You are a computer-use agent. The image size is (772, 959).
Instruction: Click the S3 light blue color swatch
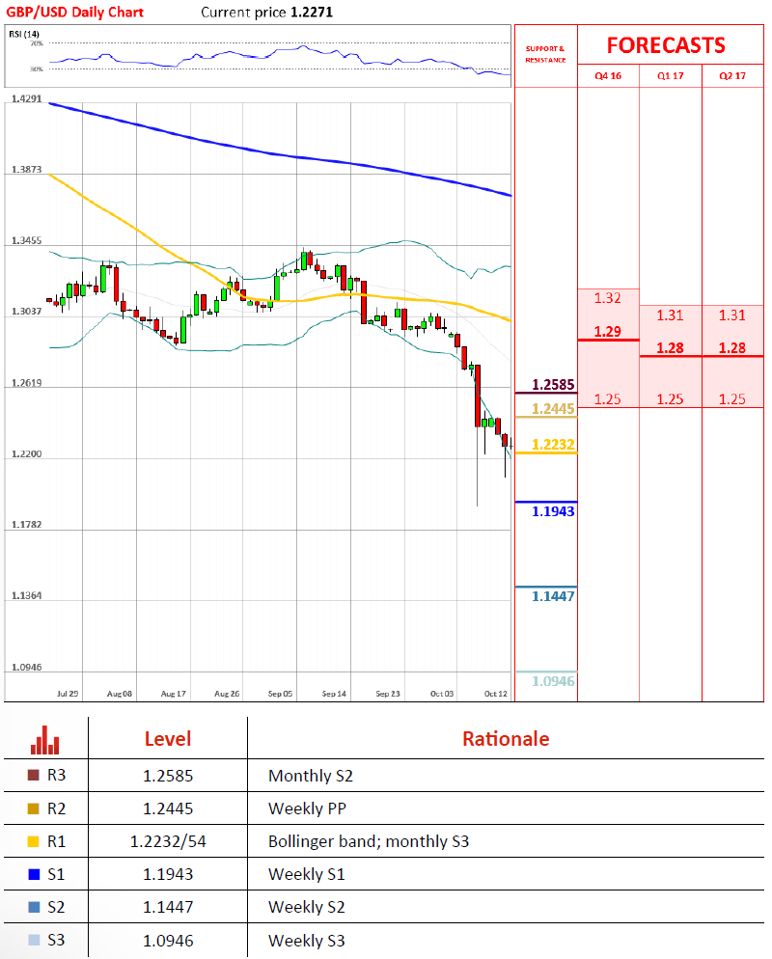34,940
